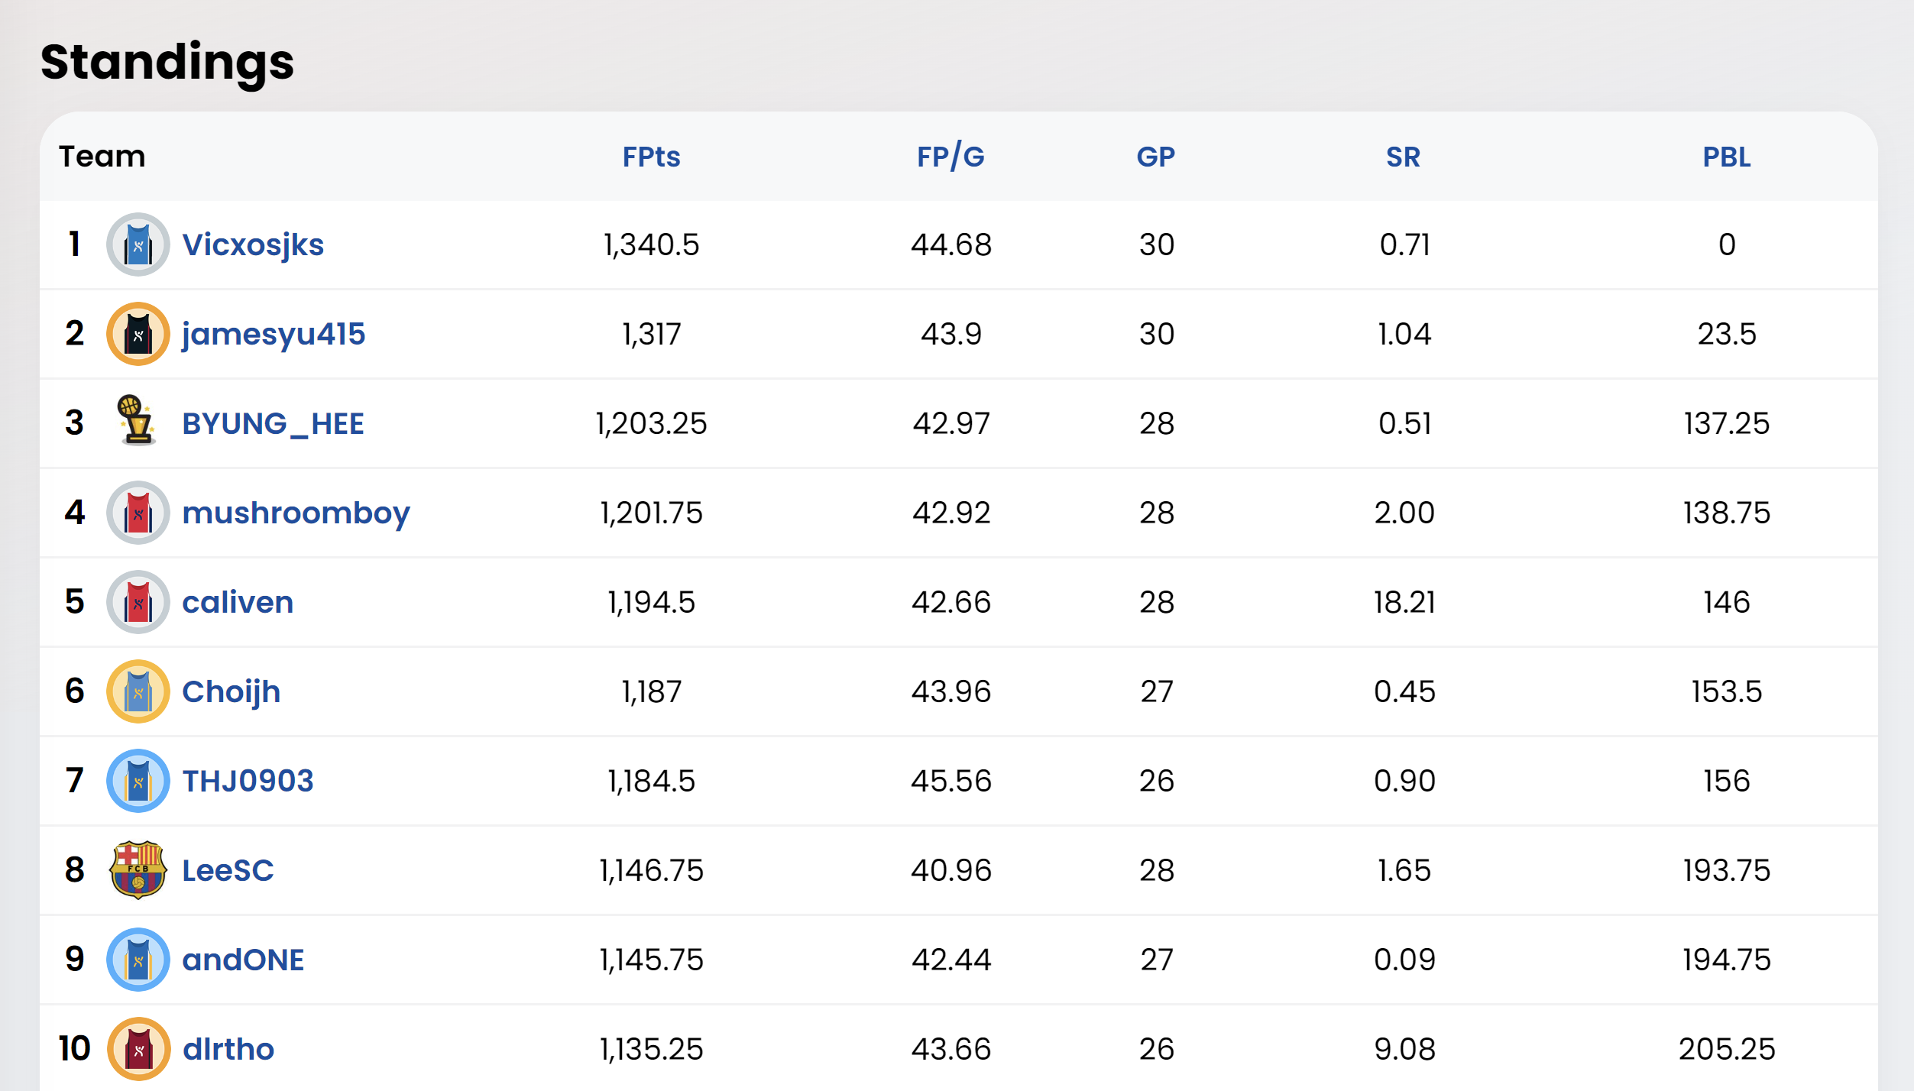
Task: Open mushroomboy team name link
Action: [x=296, y=513]
